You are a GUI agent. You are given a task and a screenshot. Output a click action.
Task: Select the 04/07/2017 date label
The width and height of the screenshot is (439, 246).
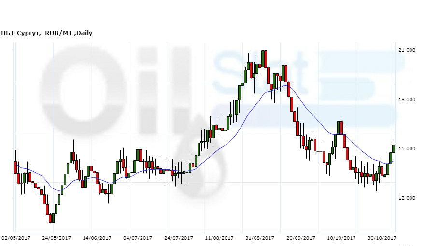(138, 238)
